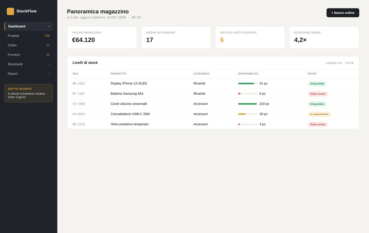Viewport: 369px width, 233px height.
Task: Click Disponibile badge for Display iPhone
Action: pos(317,83)
